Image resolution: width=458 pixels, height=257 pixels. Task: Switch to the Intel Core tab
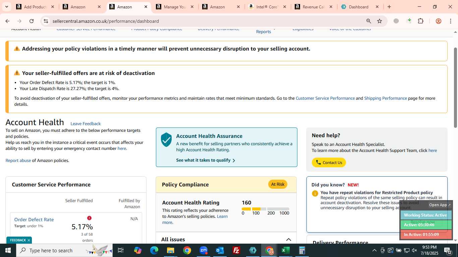267,7
